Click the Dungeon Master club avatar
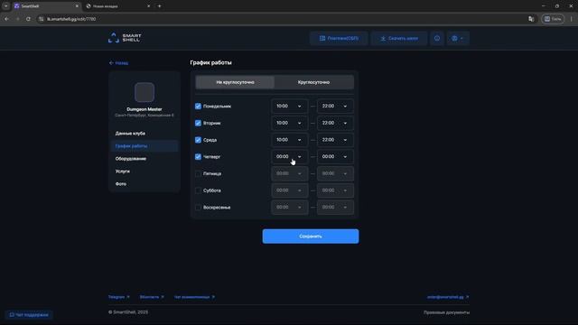Viewport: 578px width, 325px height. click(x=144, y=92)
